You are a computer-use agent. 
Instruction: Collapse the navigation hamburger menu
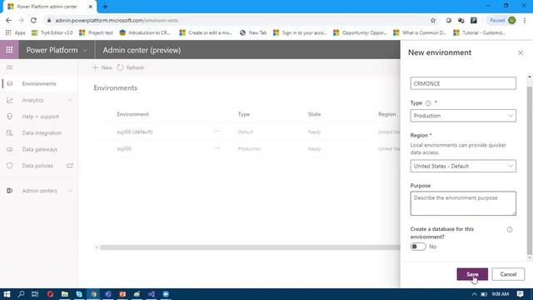click(x=9, y=67)
